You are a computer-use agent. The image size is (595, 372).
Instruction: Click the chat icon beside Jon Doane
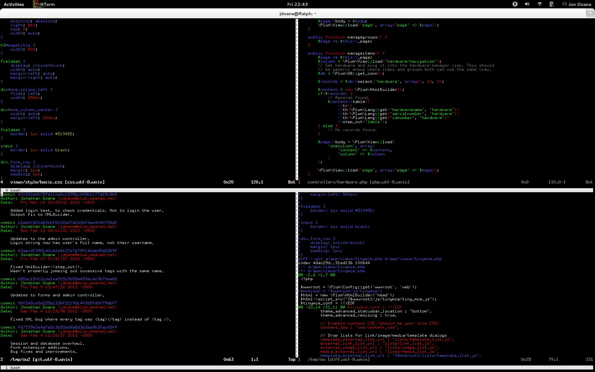(x=564, y=4)
